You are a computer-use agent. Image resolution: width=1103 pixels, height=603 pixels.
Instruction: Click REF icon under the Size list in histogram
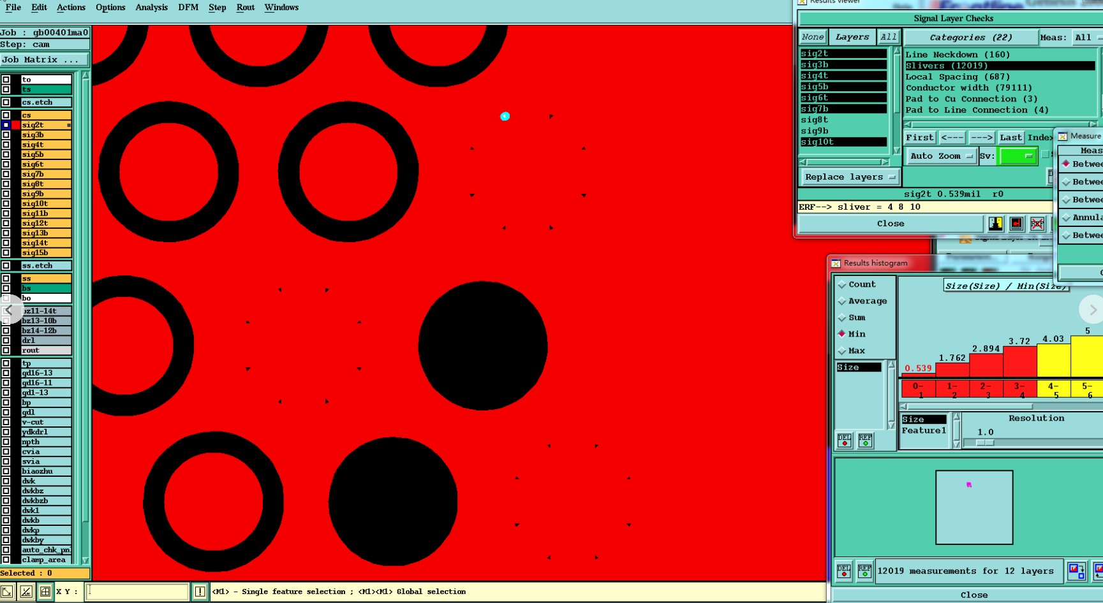coord(865,440)
